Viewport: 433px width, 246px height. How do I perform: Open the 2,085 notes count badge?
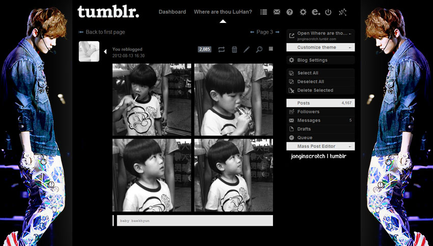(205, 49)
